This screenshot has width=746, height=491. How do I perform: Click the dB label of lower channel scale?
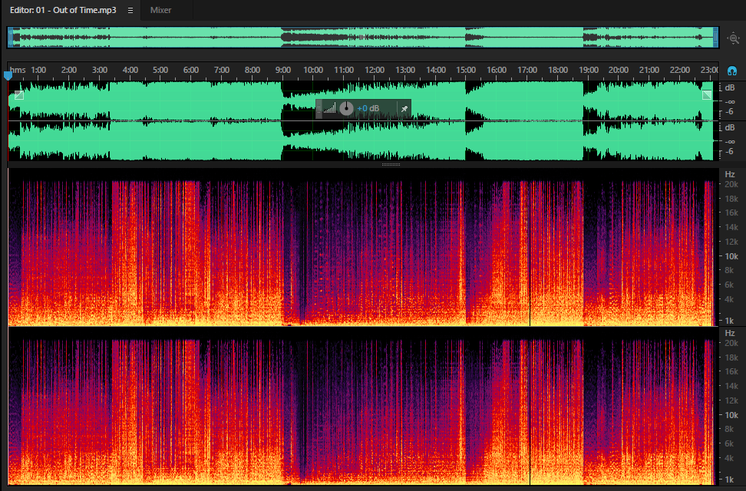730,127
